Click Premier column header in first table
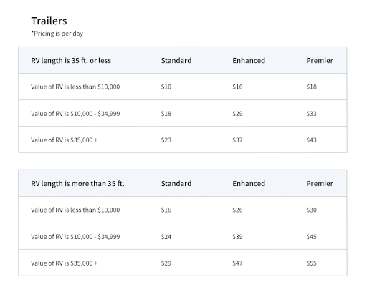 [320, 61]
